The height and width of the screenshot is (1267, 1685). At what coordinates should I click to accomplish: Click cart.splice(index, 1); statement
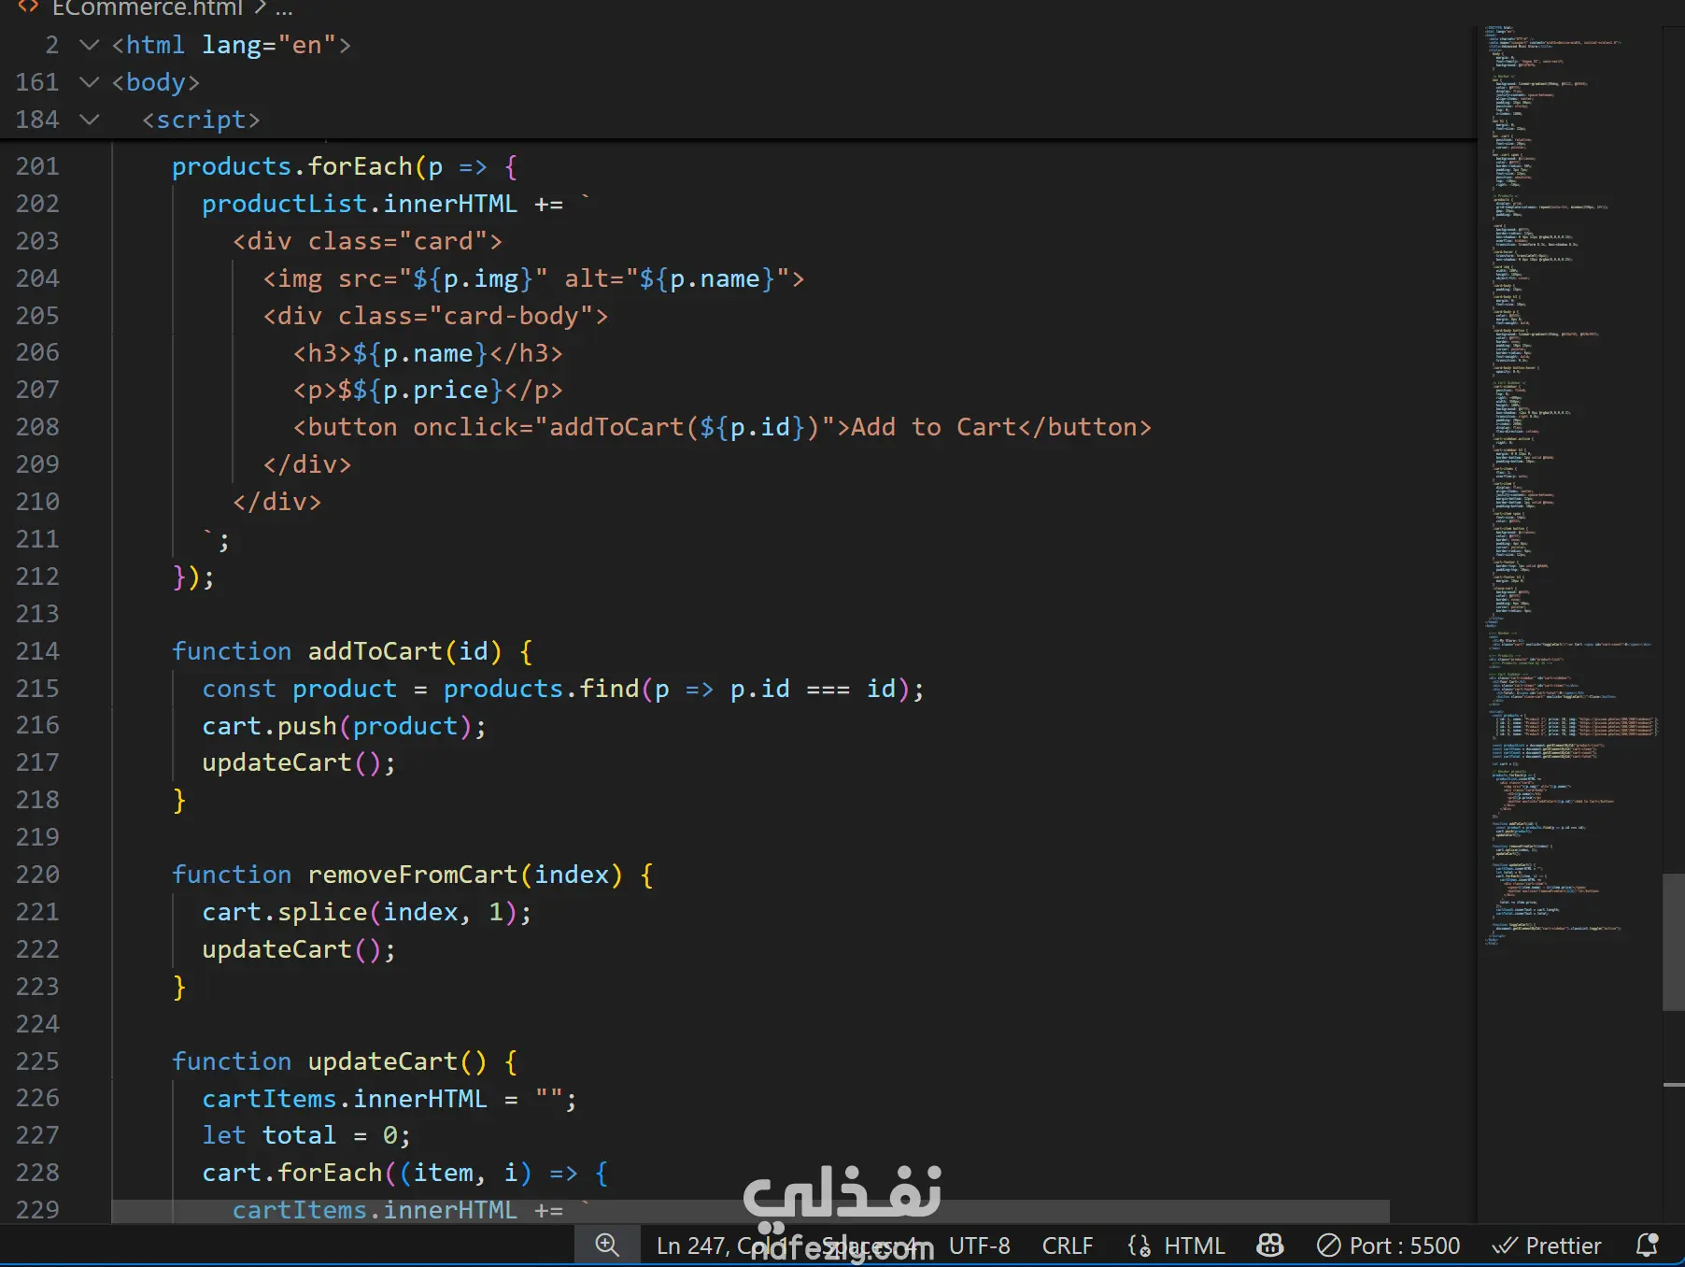click(367, 912)
